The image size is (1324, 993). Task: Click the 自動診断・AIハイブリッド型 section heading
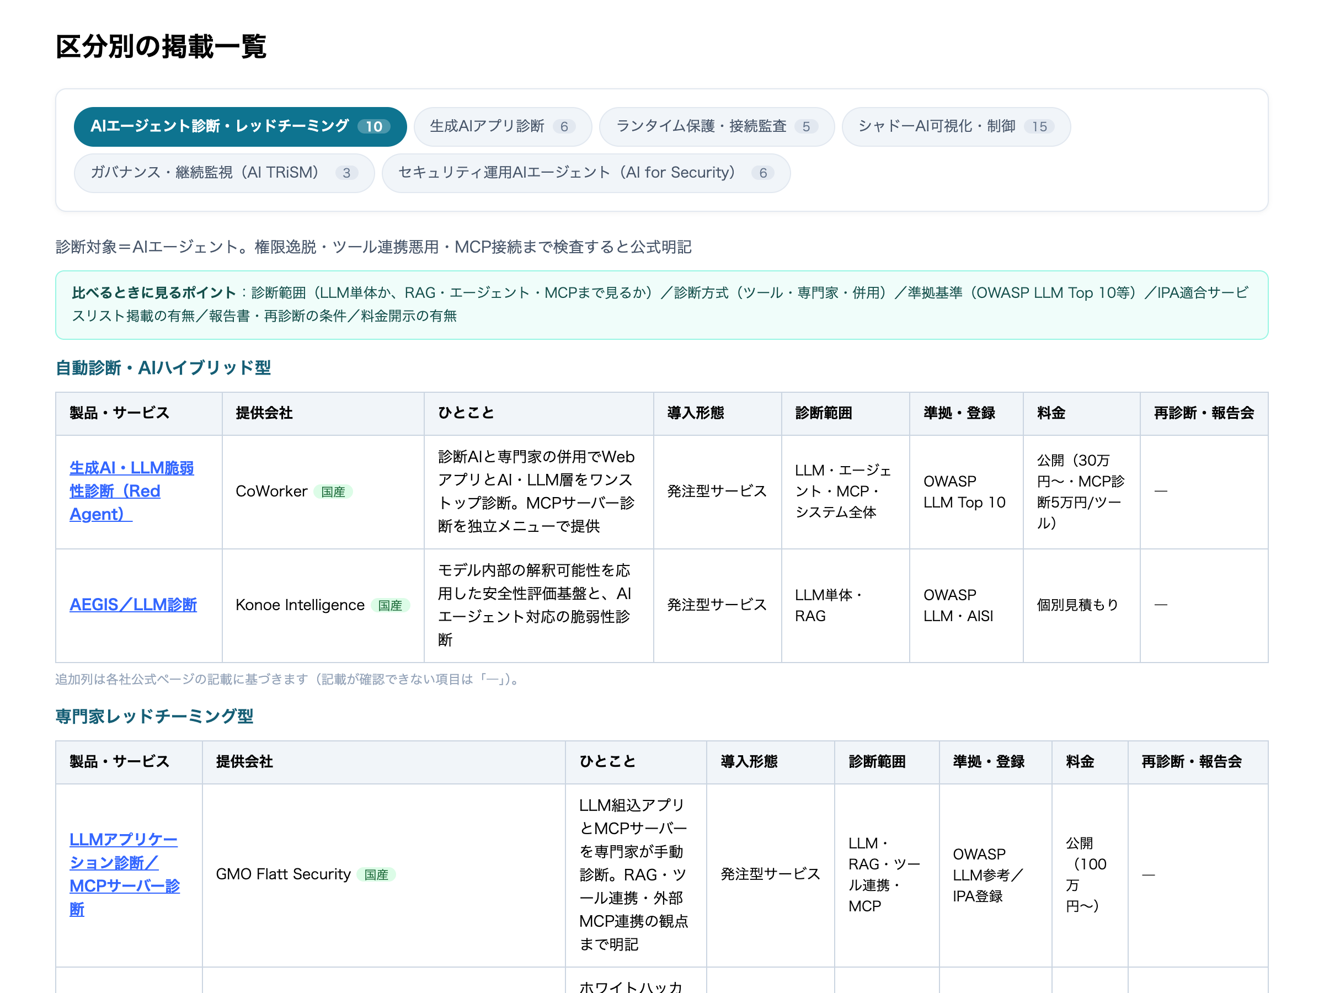pyautogui.click(x=163, y=367)
